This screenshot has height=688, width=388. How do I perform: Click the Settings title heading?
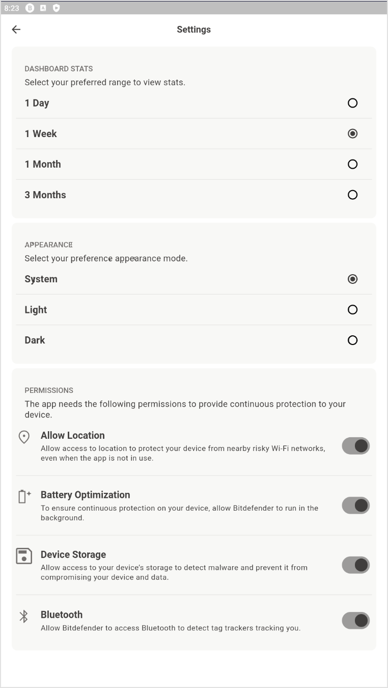tap(193, 30)
